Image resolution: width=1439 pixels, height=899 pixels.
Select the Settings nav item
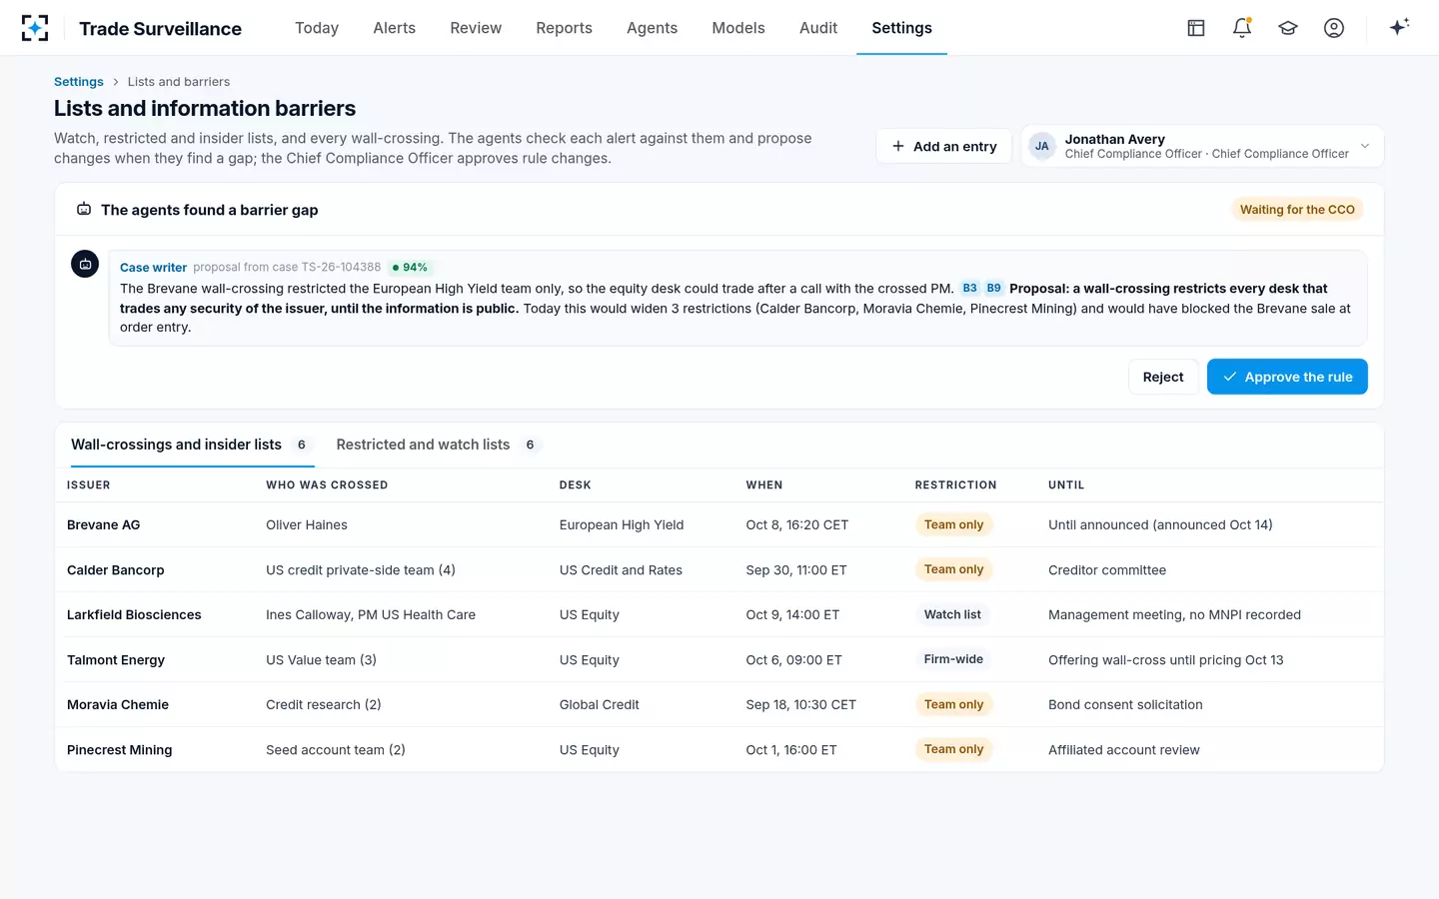[901, 28]
